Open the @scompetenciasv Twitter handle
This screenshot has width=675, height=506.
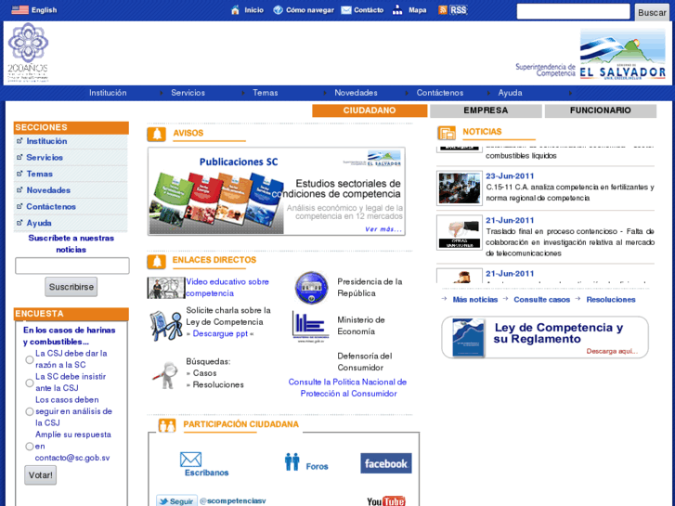(x=232, y=501)
